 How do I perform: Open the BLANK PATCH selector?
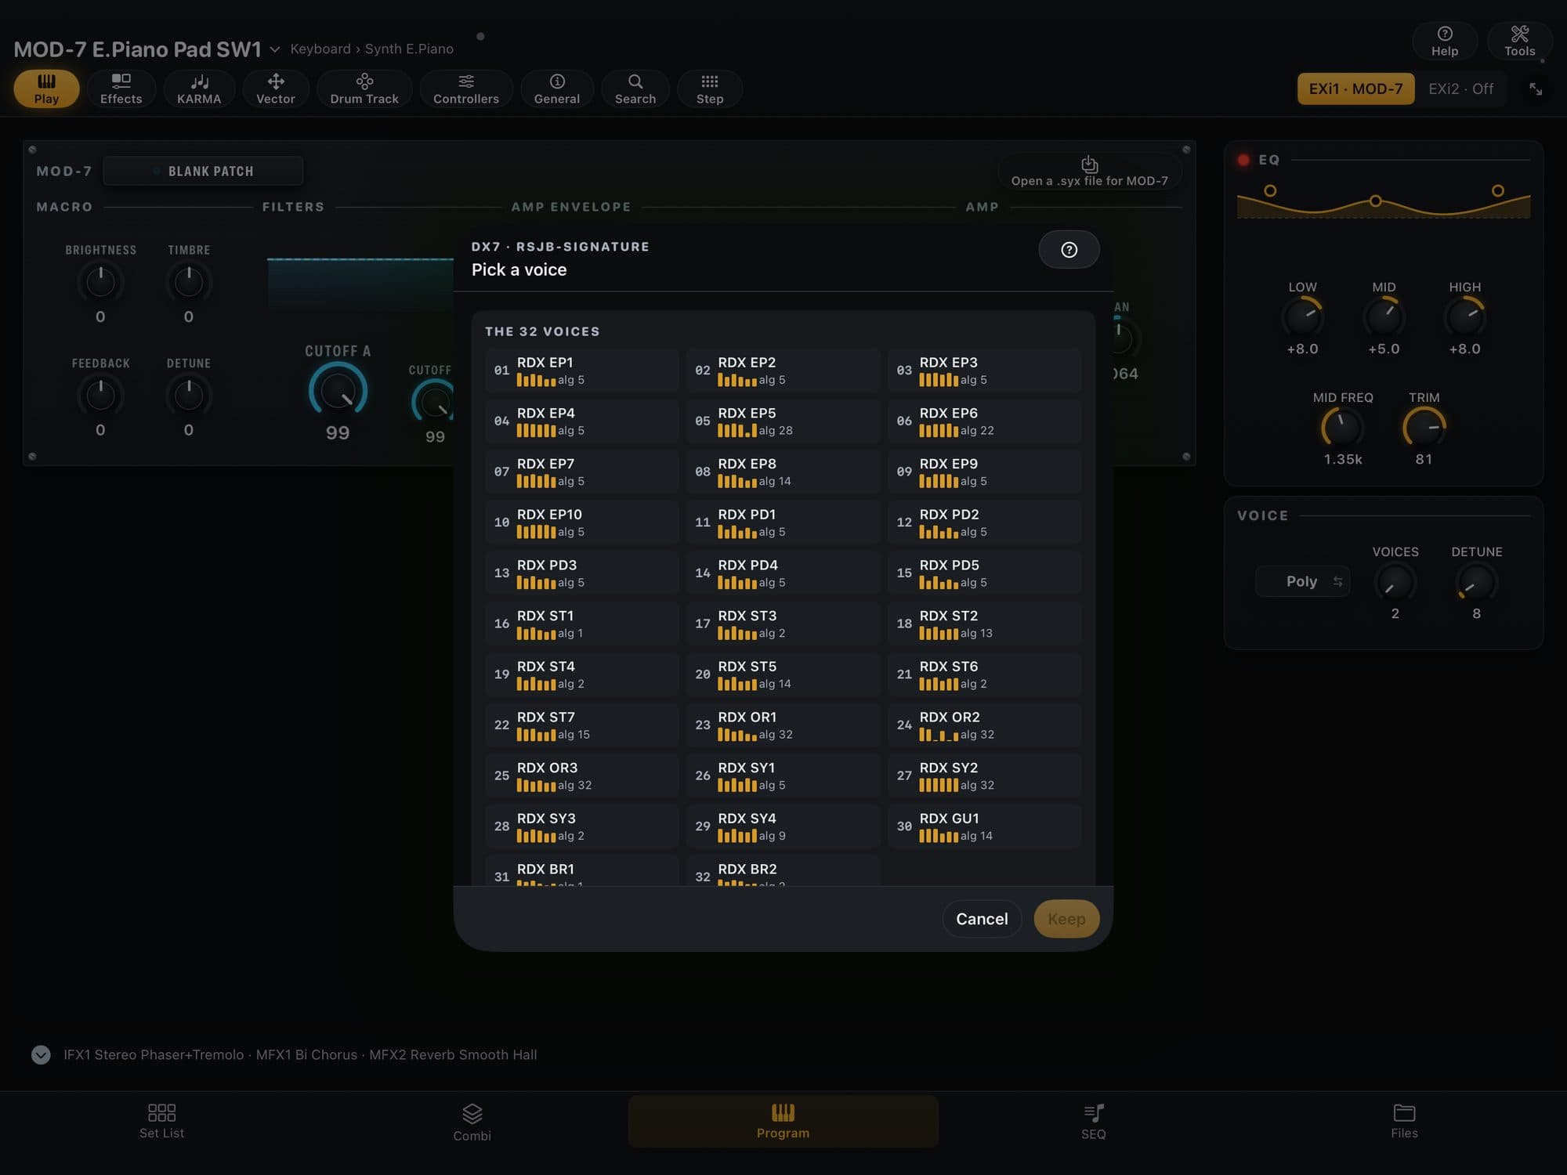tap(204, 171)
